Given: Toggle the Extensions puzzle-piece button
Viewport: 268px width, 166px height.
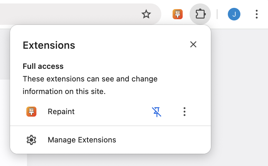Looking at the screenshot, I should pos(200,14).
